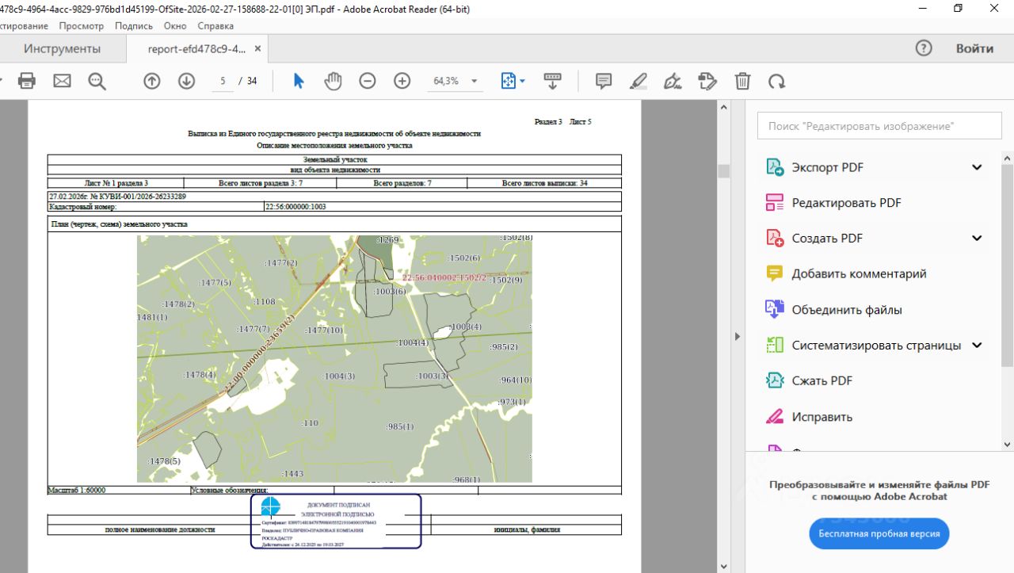Image resolution: width=1014 pixels, height=573 pixels.
Task: Zoom out using the minus icon
Action: coord(368,81)
